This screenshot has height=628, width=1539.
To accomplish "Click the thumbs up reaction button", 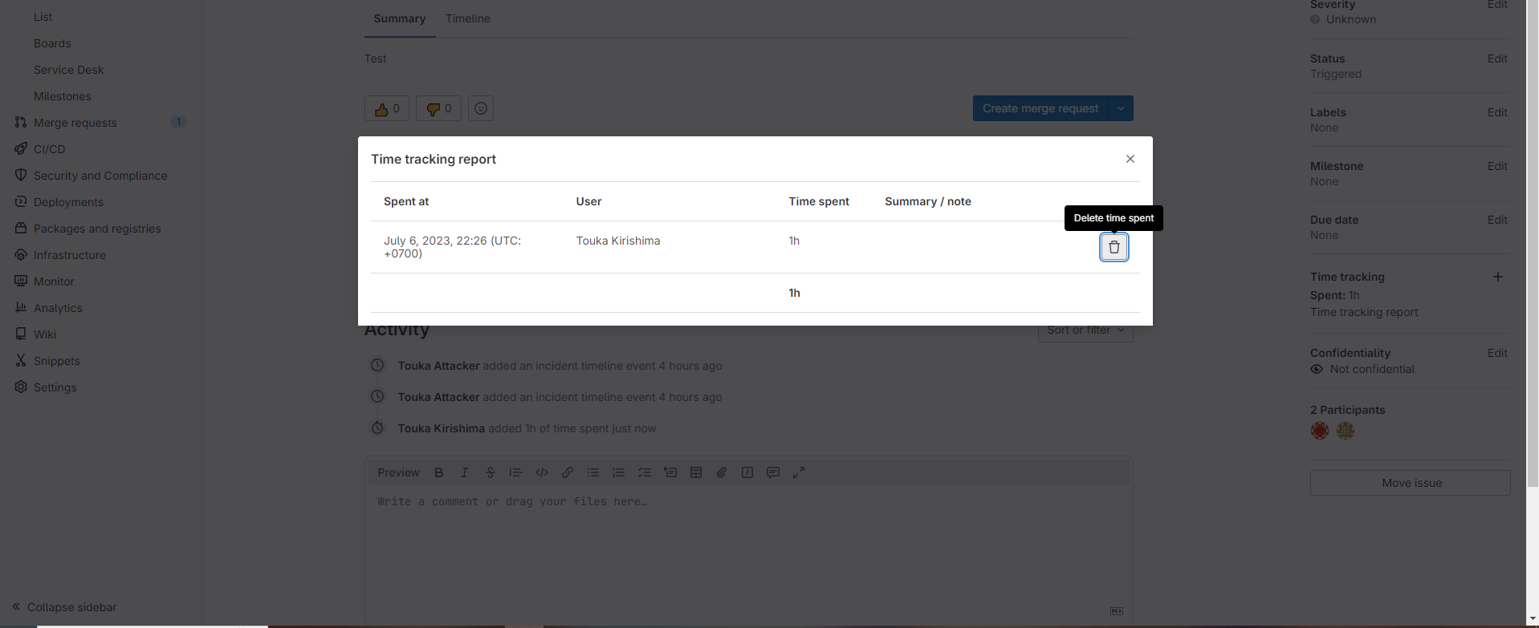I will (x=387, y=108).
